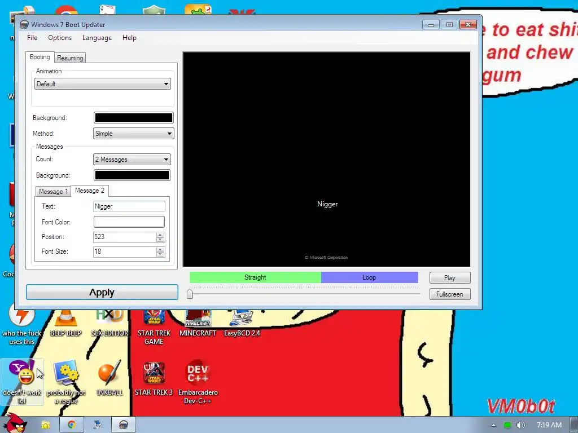Viewport: 578px width, 433px height.
Task: Click the Boot Updater taskbar button
Action: [124, 425]
